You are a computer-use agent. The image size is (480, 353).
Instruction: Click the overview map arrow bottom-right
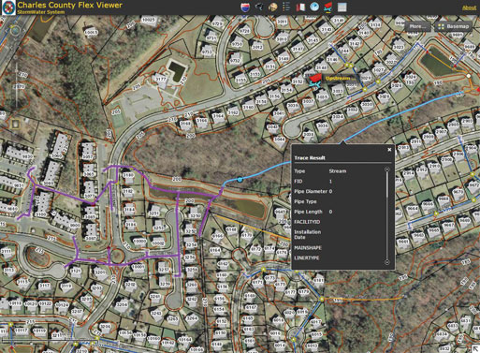tap(476, 349)
